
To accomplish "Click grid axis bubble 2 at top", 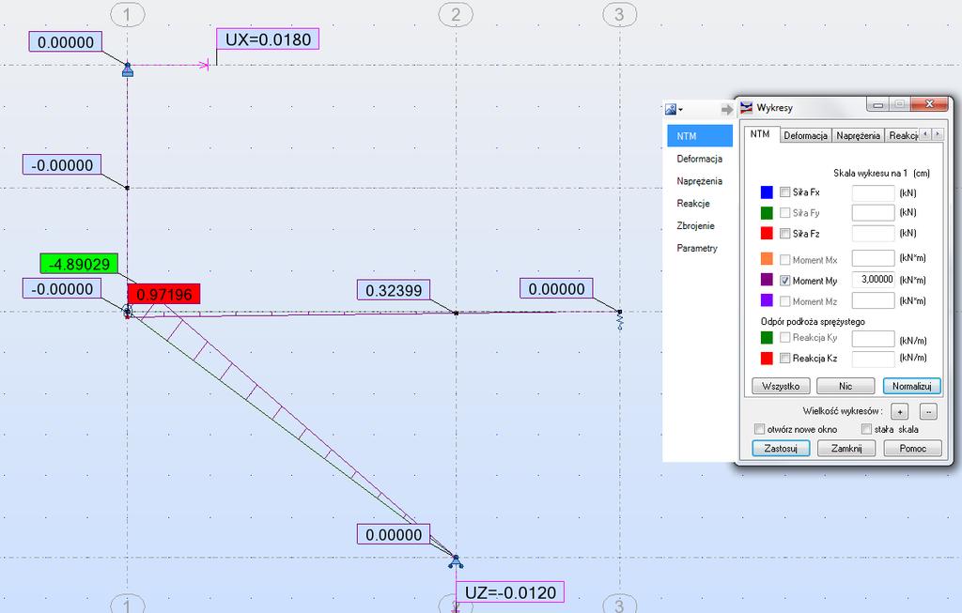I will 456,14.
